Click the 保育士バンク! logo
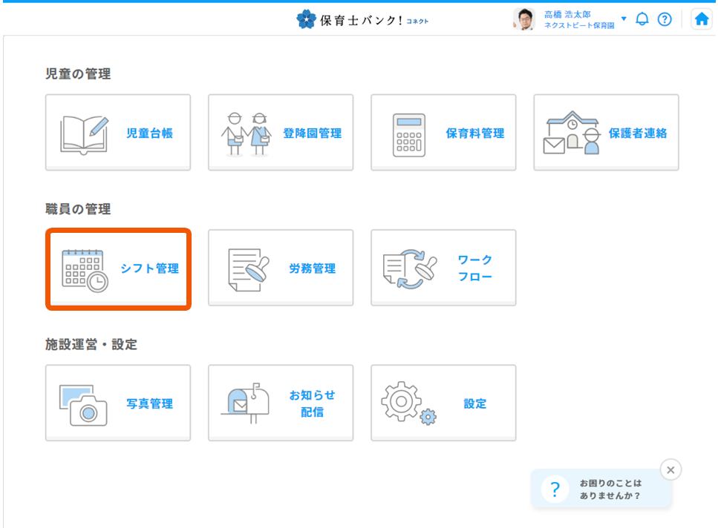The image size is (718, 528). coord(362,20)
